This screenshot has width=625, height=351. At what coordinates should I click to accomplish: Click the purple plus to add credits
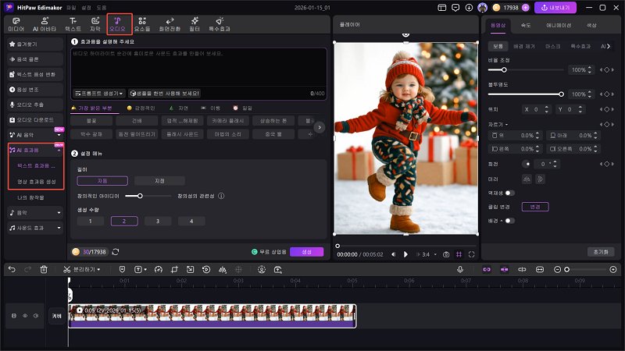[x=525, y=8]
